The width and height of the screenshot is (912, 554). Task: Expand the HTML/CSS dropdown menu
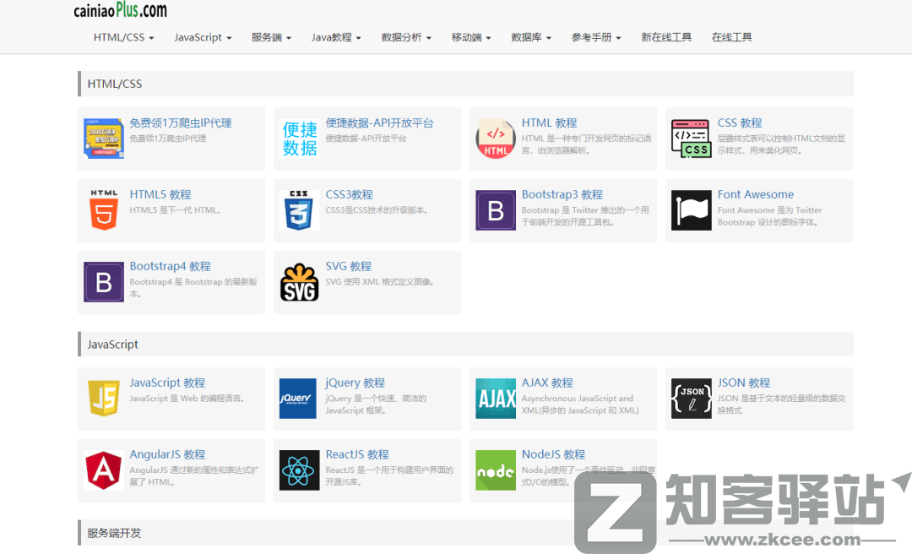123,37
